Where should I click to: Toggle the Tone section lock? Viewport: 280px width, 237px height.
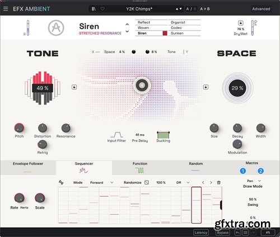tap(74, 87)
